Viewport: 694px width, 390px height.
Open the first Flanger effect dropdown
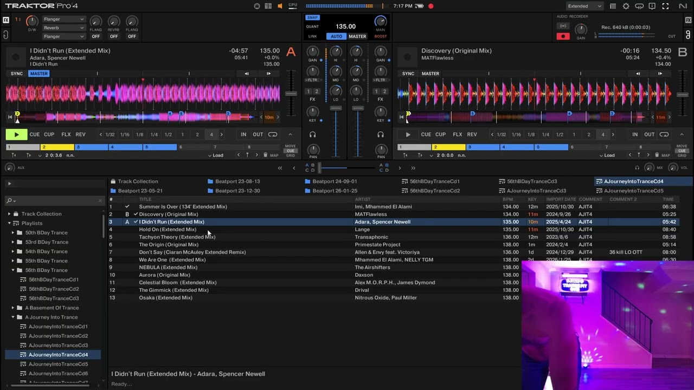tap(63, 19)
